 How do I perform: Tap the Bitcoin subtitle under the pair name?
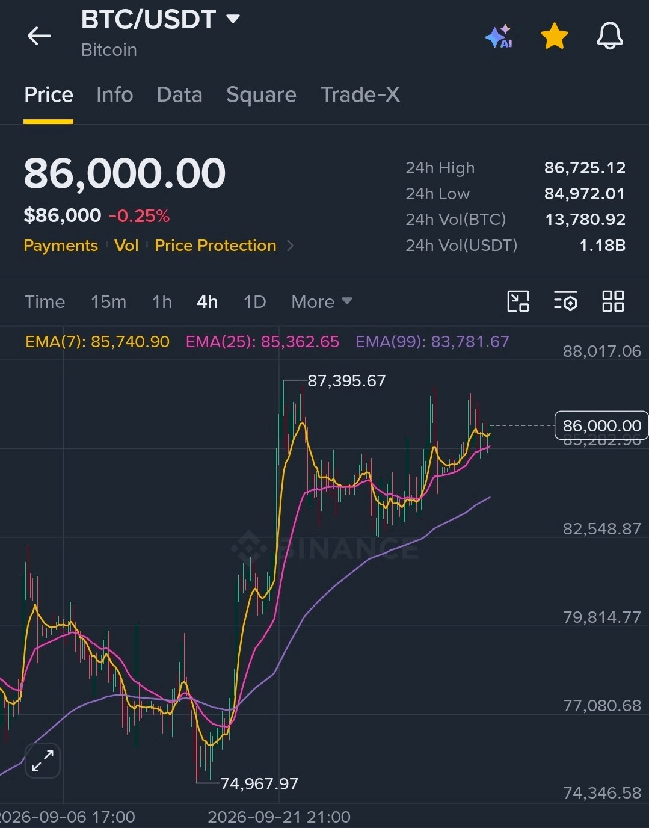coord(109,50)
